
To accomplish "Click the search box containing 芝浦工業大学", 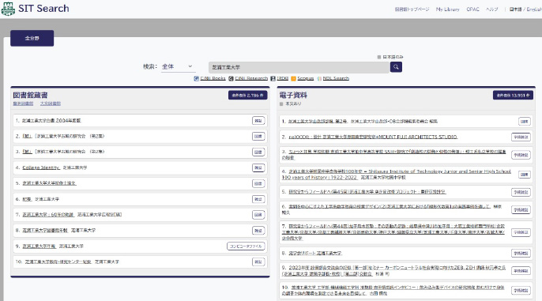I will (299, 67).
